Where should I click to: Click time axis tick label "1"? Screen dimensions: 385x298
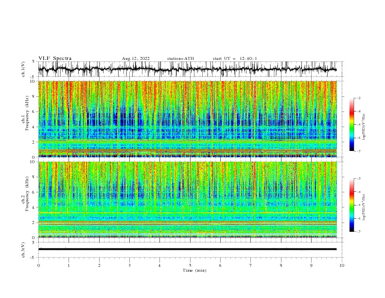pyautogui.click(x=69, y=265)
